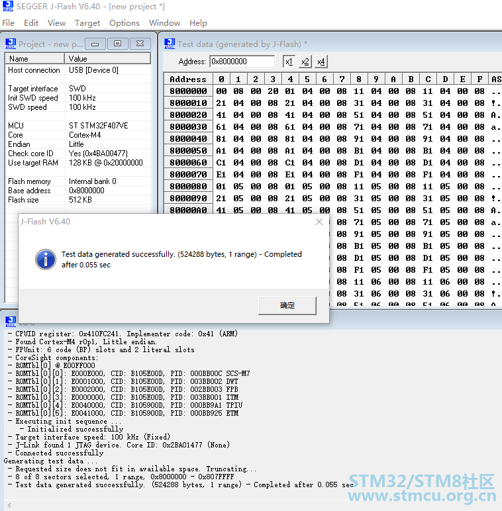Select the Base address row
The image size is (502, 511).
[78, 191]
